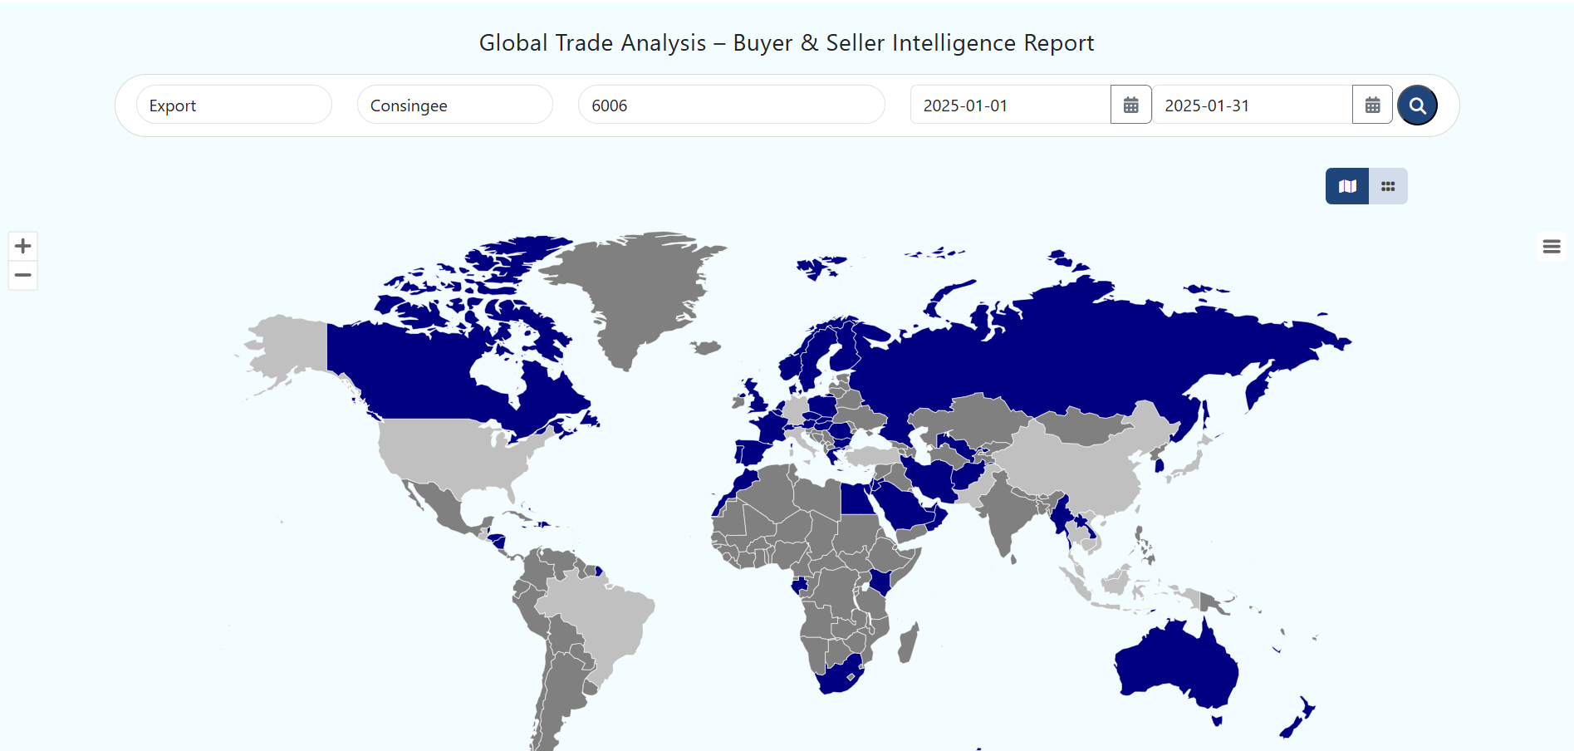
Task: Switch to grid view
Action: tap(1387, 186)
